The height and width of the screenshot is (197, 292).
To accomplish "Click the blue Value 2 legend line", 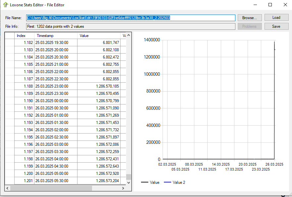I will coord(168,182).
